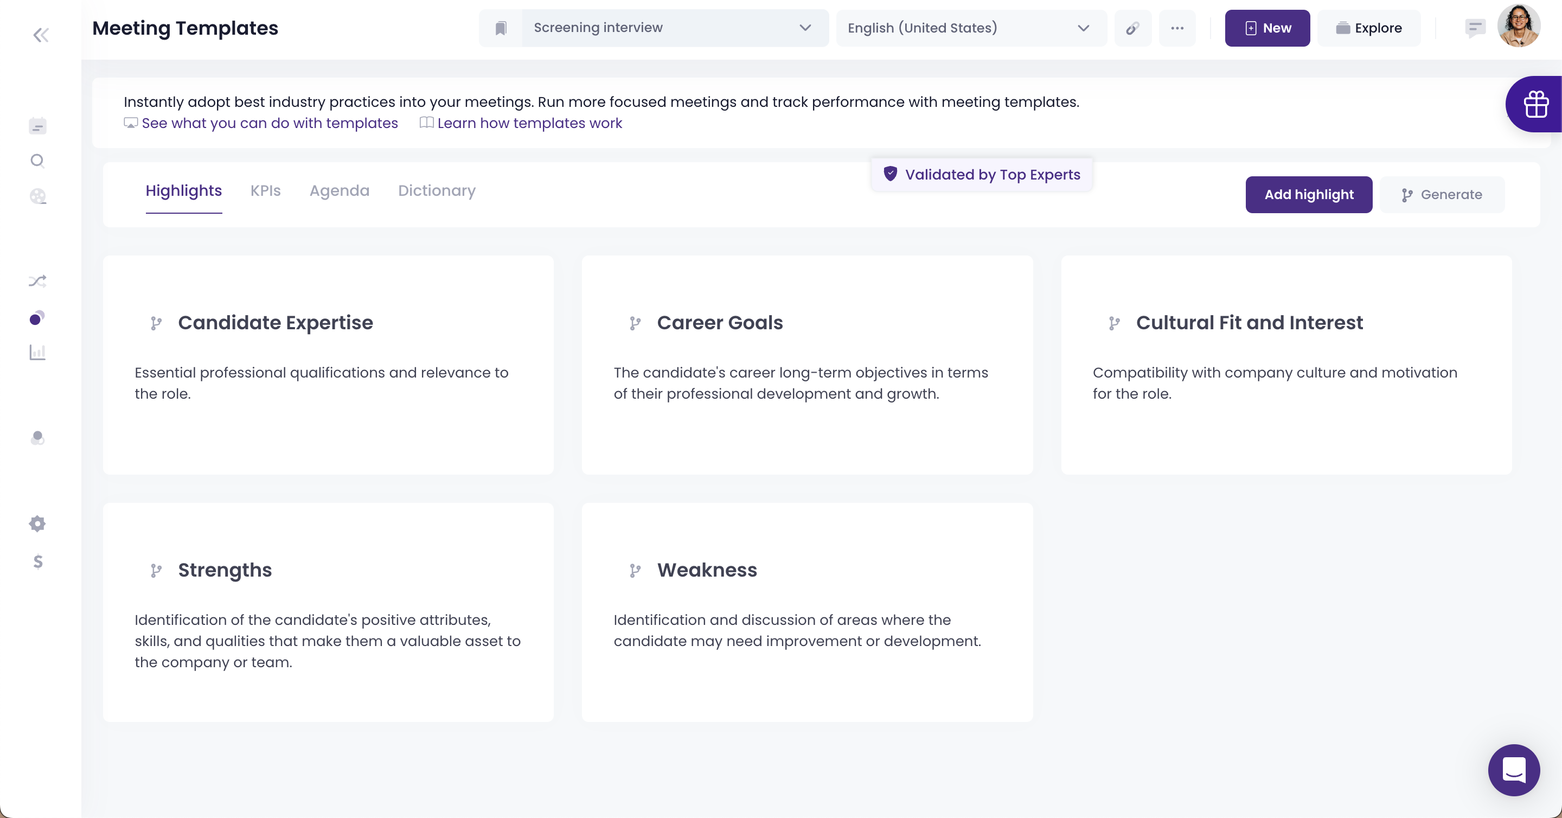Open the Candidate Expertise highlight card
This screenshot has height=818, width=1562.
[328, 365]
